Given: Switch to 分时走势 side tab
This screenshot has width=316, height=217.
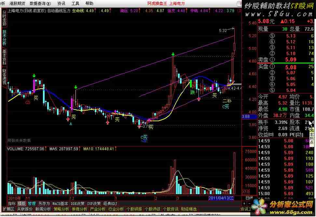Looking at the screenshot, I should tap(4, 18).
